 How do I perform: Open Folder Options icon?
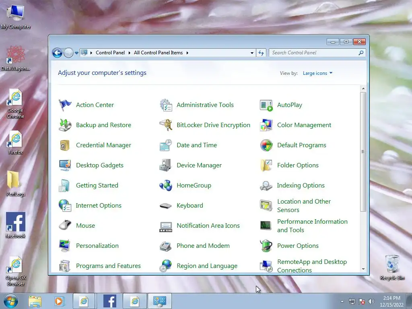(x=266, y=165)
